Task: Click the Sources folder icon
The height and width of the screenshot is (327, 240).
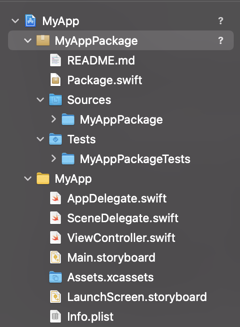Action: pos(56,99)
